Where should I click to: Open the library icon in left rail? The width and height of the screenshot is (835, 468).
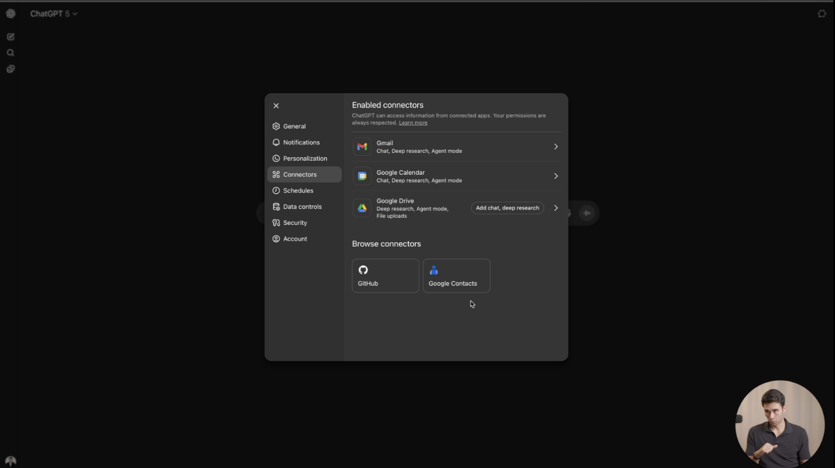11,69
